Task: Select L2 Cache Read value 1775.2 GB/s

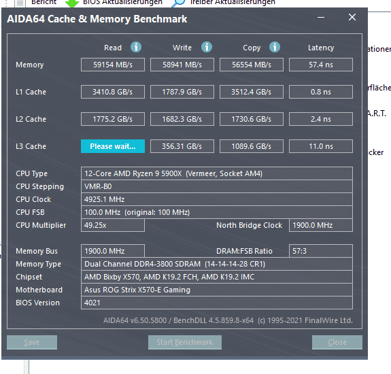Action: point(113,119)
